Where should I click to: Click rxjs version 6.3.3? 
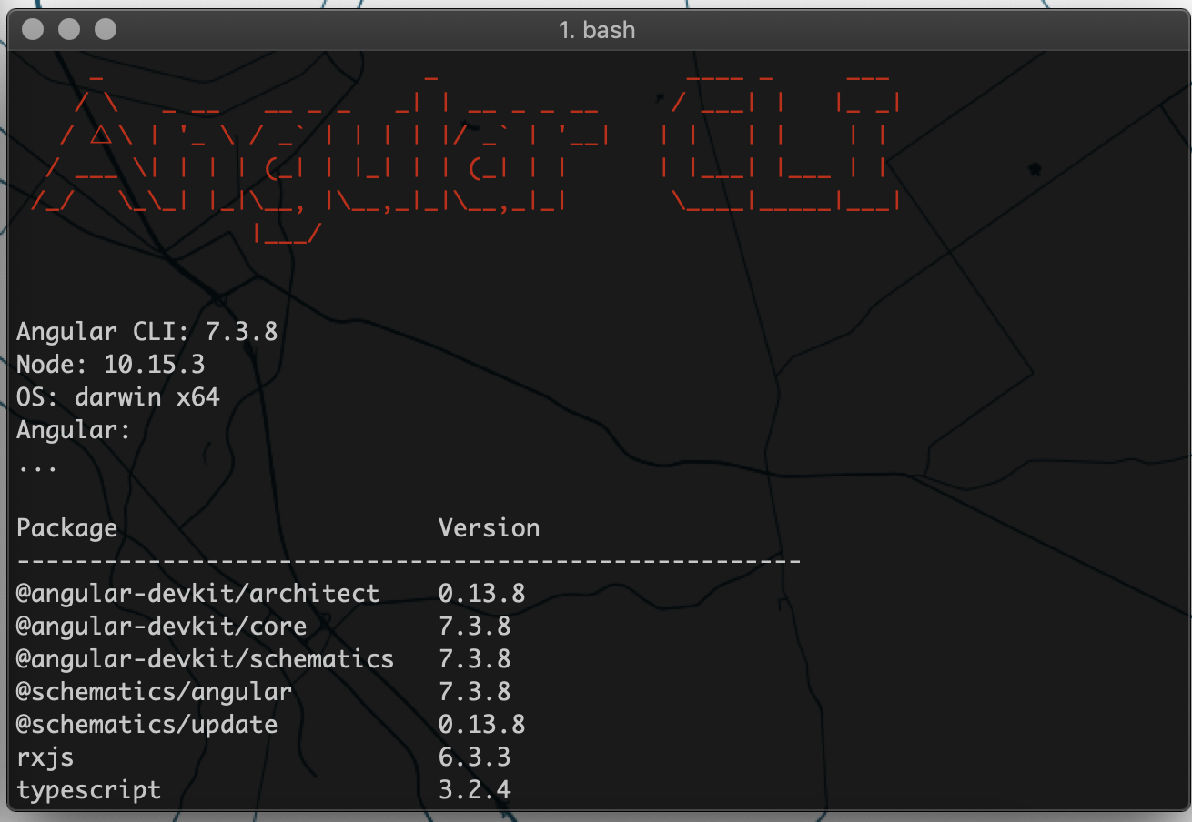coord(475,757)
